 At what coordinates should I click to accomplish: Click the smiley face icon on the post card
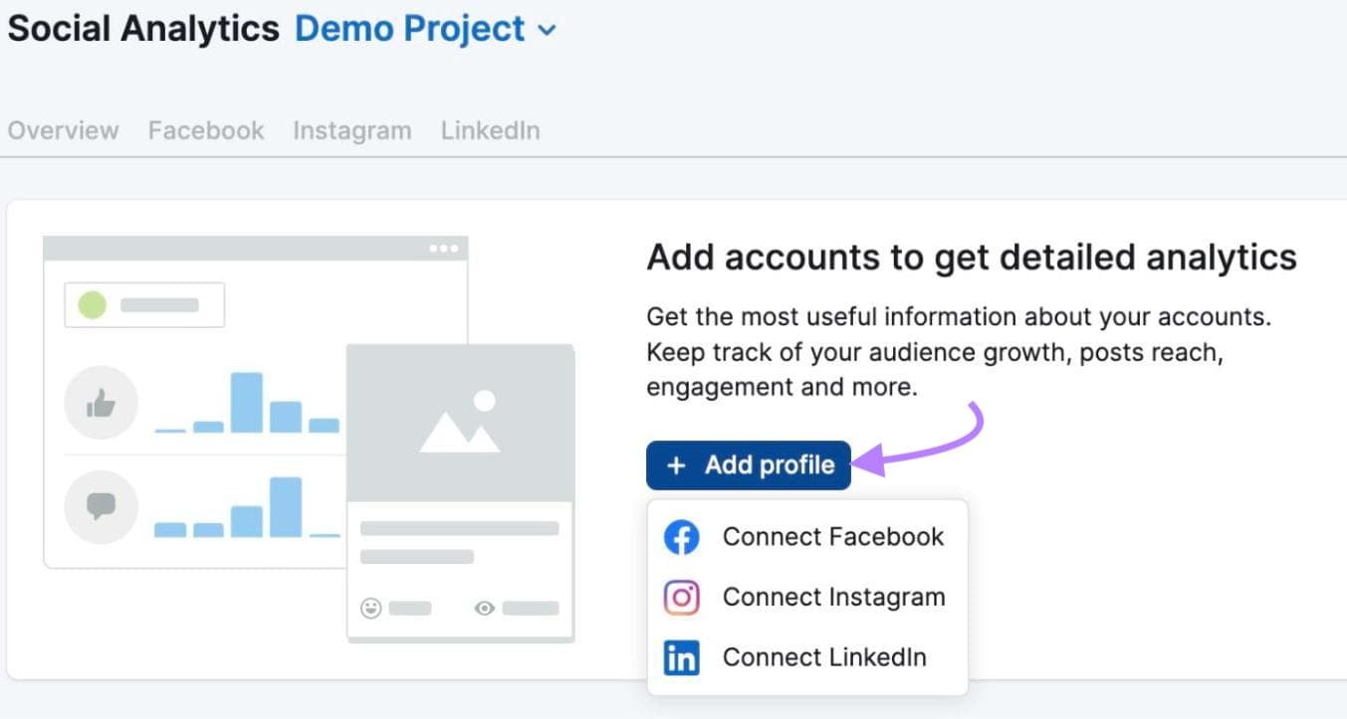[371, 608]
